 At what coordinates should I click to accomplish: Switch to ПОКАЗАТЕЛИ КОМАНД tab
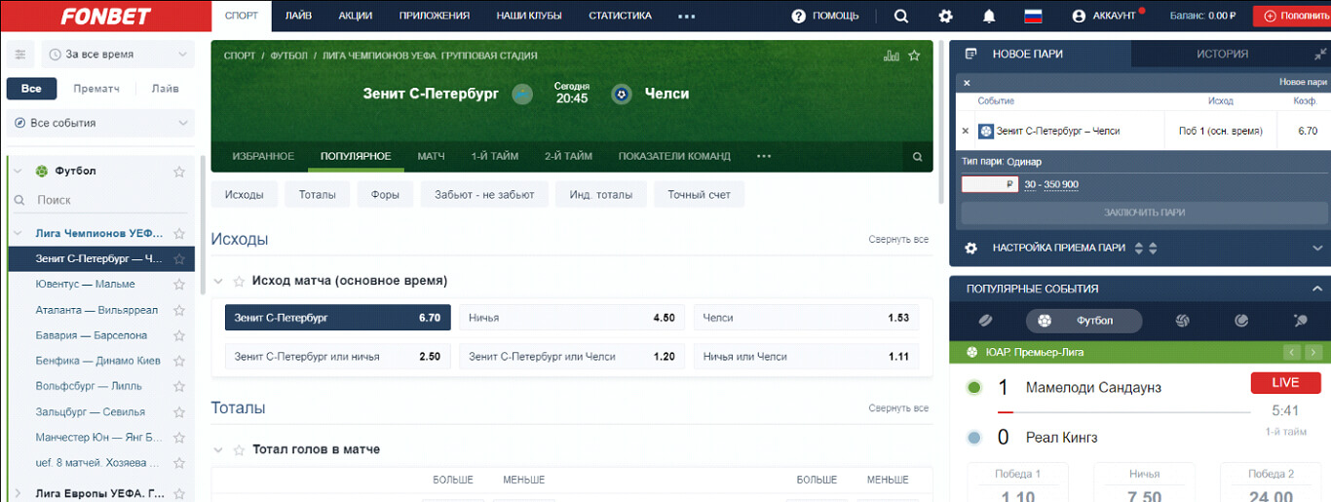point(674,156)
